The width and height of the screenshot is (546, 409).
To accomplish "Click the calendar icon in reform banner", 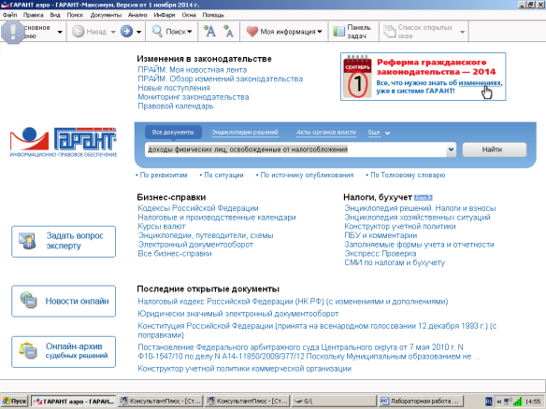I will coord(357,77).
